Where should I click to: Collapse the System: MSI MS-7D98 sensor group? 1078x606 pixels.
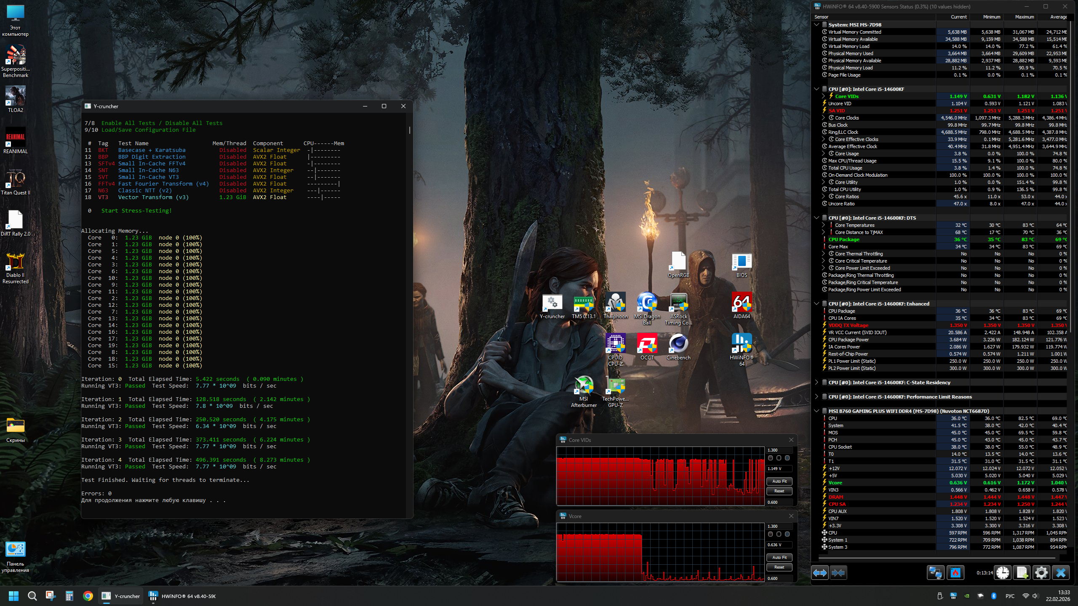click(817, 25)
